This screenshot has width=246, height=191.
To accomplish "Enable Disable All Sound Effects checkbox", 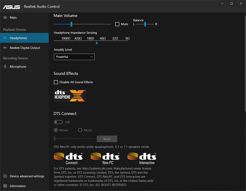I will click(56, 82).
